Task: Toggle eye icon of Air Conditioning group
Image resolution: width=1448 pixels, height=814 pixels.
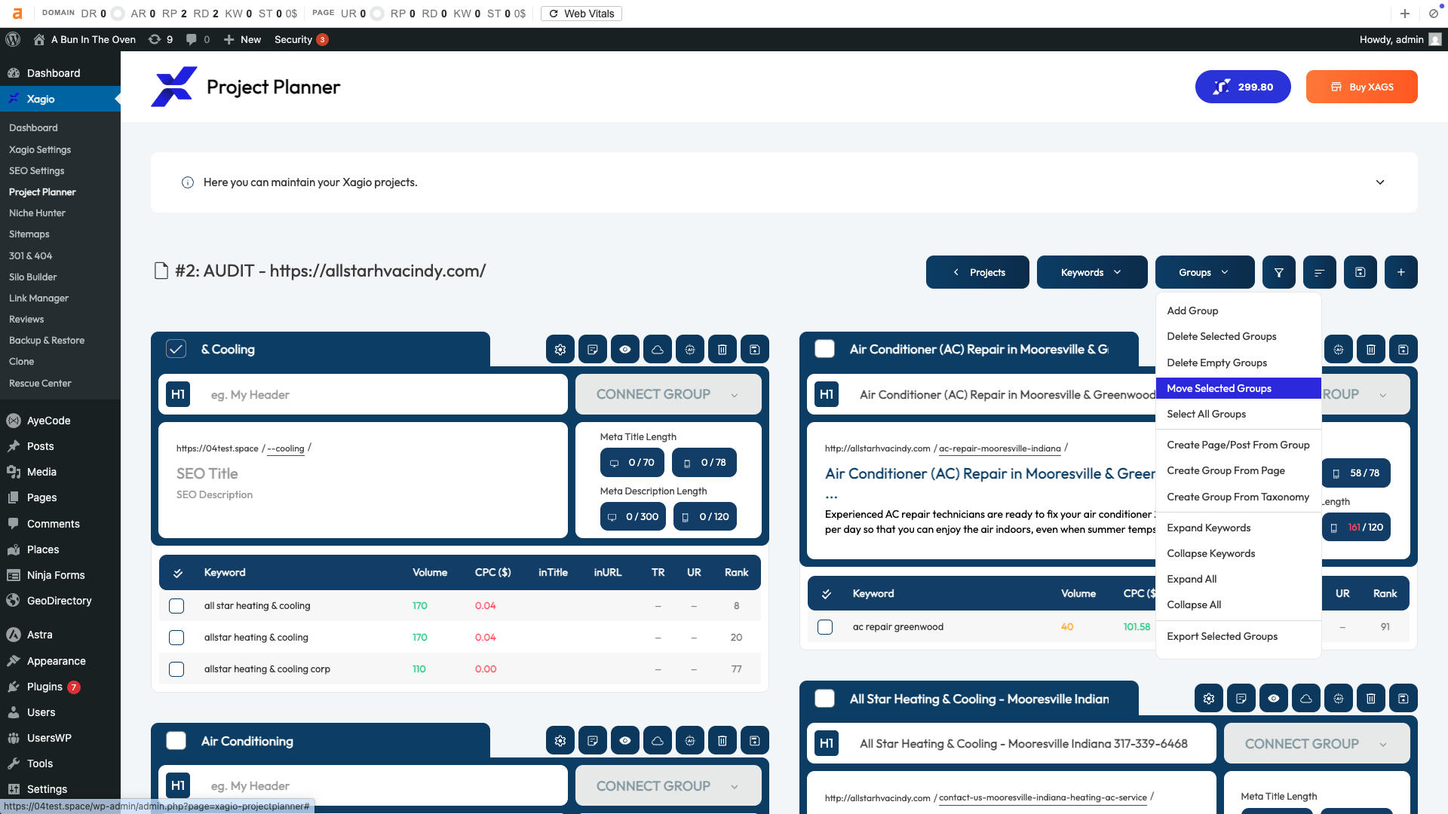Action: point(624,741)
